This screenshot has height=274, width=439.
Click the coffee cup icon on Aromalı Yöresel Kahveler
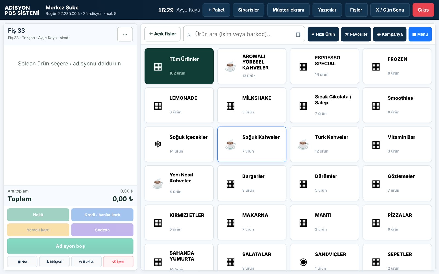(x=230, y=66)
